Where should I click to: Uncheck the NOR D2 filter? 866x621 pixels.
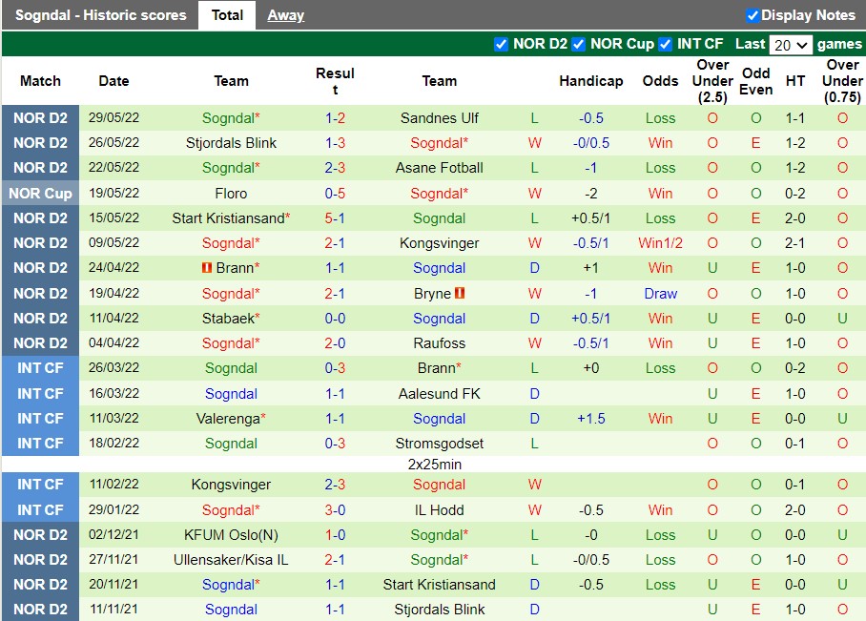coord(501,44)
